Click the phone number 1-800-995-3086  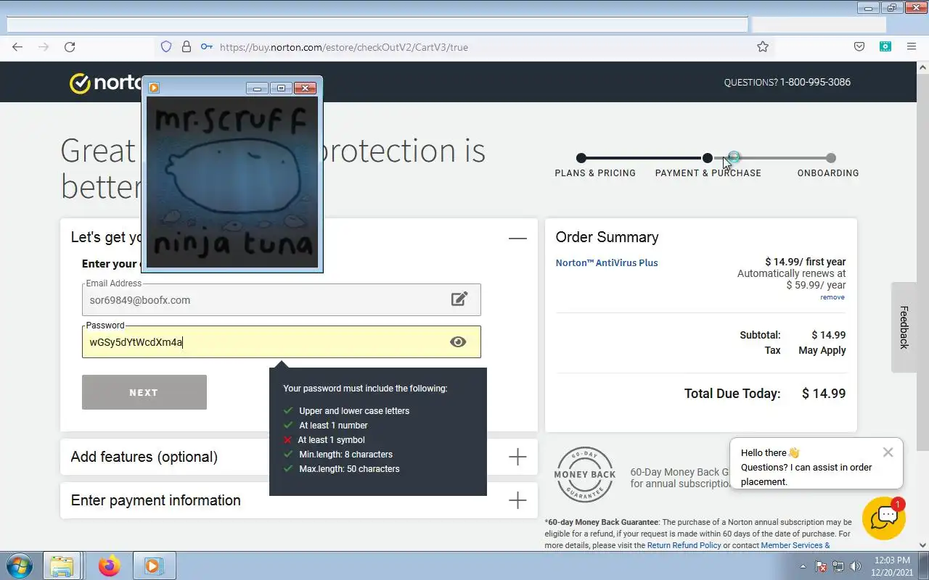click(x=815, y=82)
